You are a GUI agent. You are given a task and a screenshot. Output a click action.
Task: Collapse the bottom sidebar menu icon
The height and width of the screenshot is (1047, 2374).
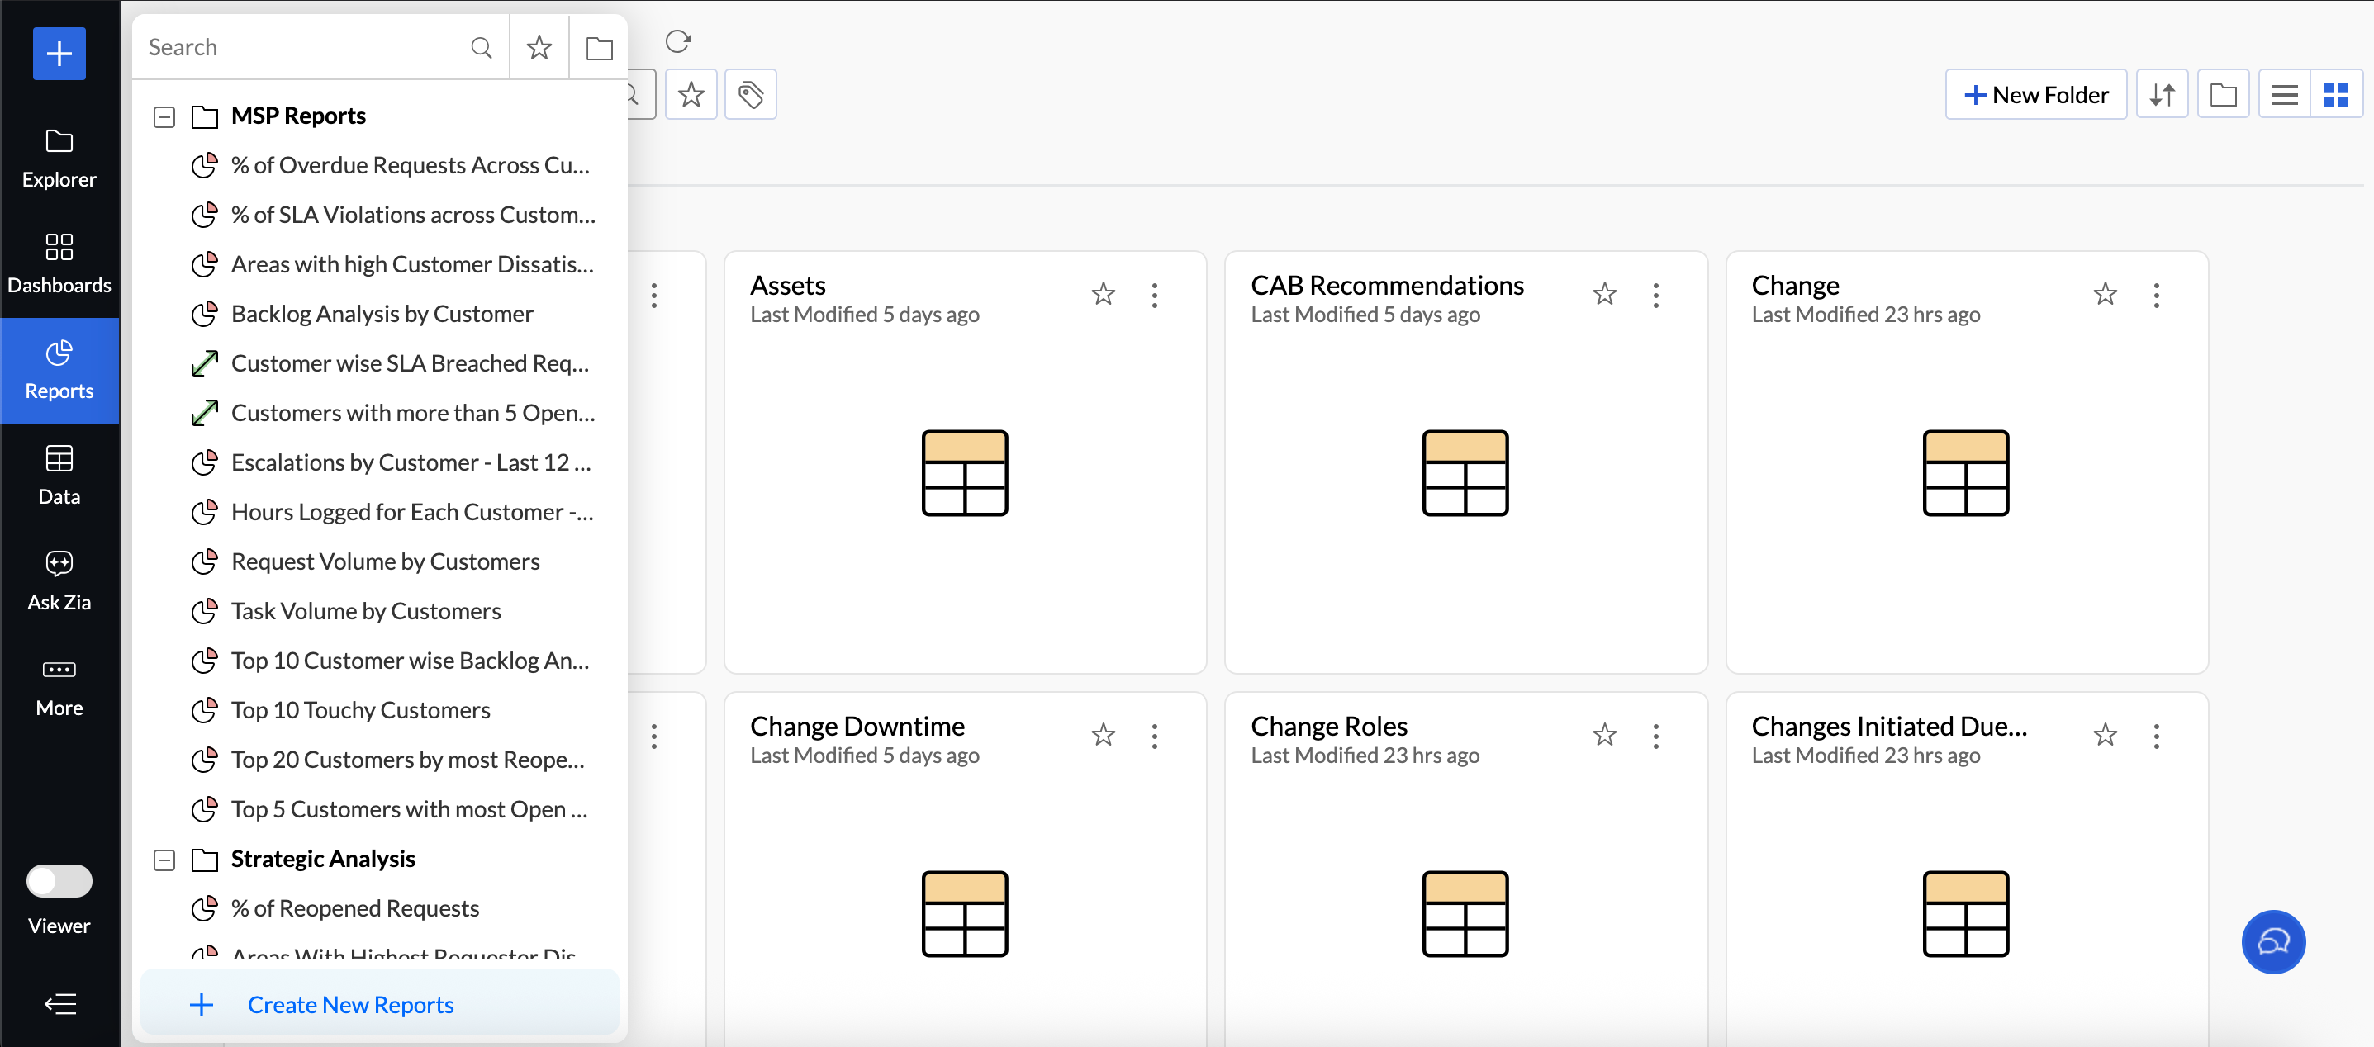[59, 1002]
